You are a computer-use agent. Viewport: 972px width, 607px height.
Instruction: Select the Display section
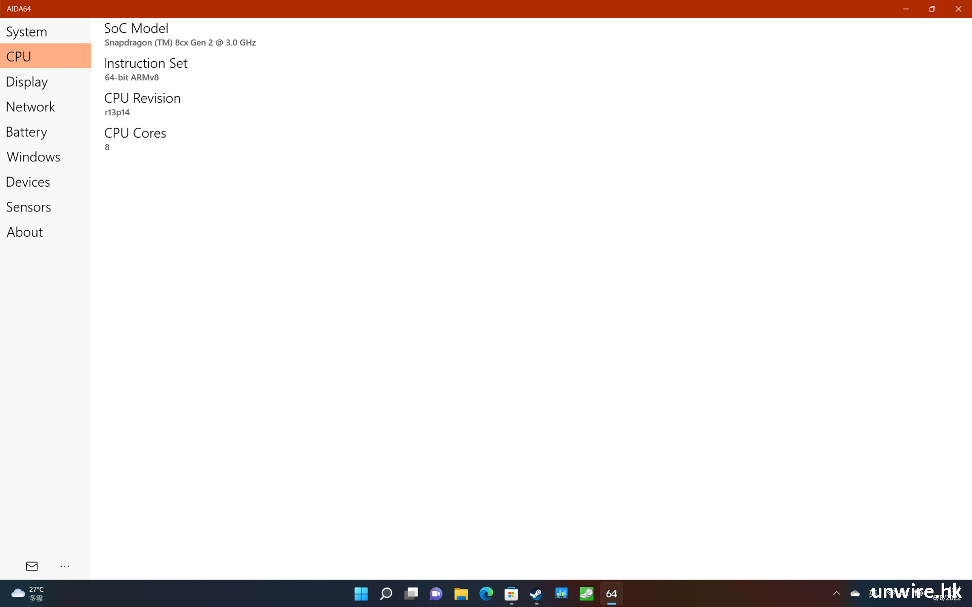tap(27, 82)
